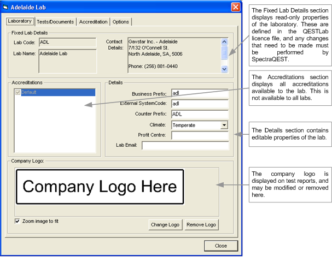Go to the Laboratory tab

(x=20, y=21)
